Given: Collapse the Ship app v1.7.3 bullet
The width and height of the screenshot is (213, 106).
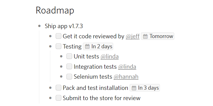Looking at the screenshot, I should click(x=39, y=26).
